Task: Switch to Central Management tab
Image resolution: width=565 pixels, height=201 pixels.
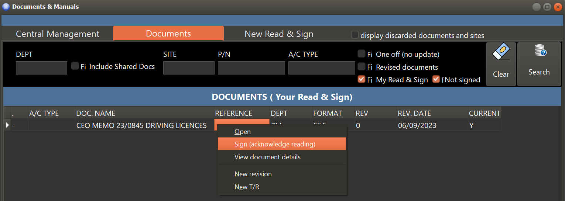Action: (x=58, y=34)
